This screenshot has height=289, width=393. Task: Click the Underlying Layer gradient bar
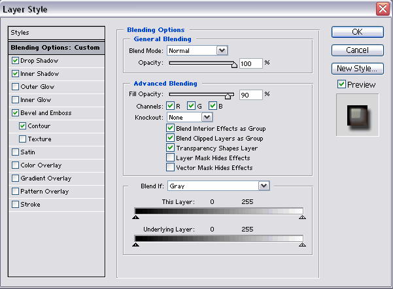219,239
